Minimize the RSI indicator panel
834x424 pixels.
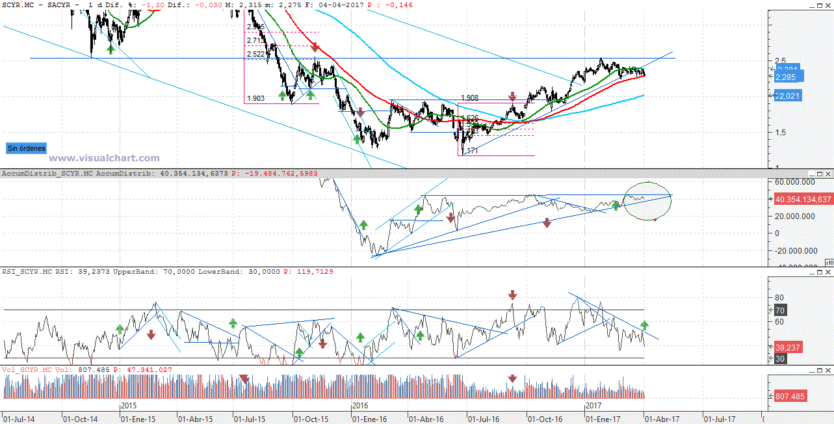pos(811,273)
